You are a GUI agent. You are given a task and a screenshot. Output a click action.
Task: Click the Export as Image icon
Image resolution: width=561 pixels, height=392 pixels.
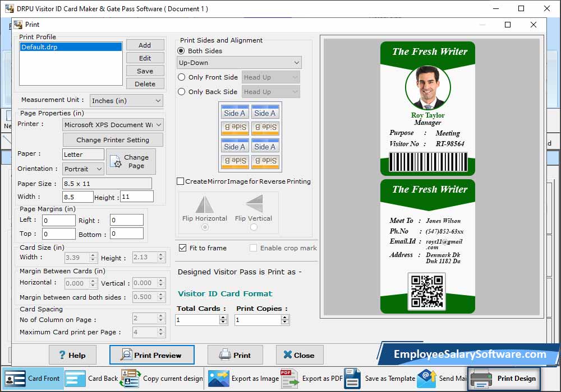[x=219, y=379]
